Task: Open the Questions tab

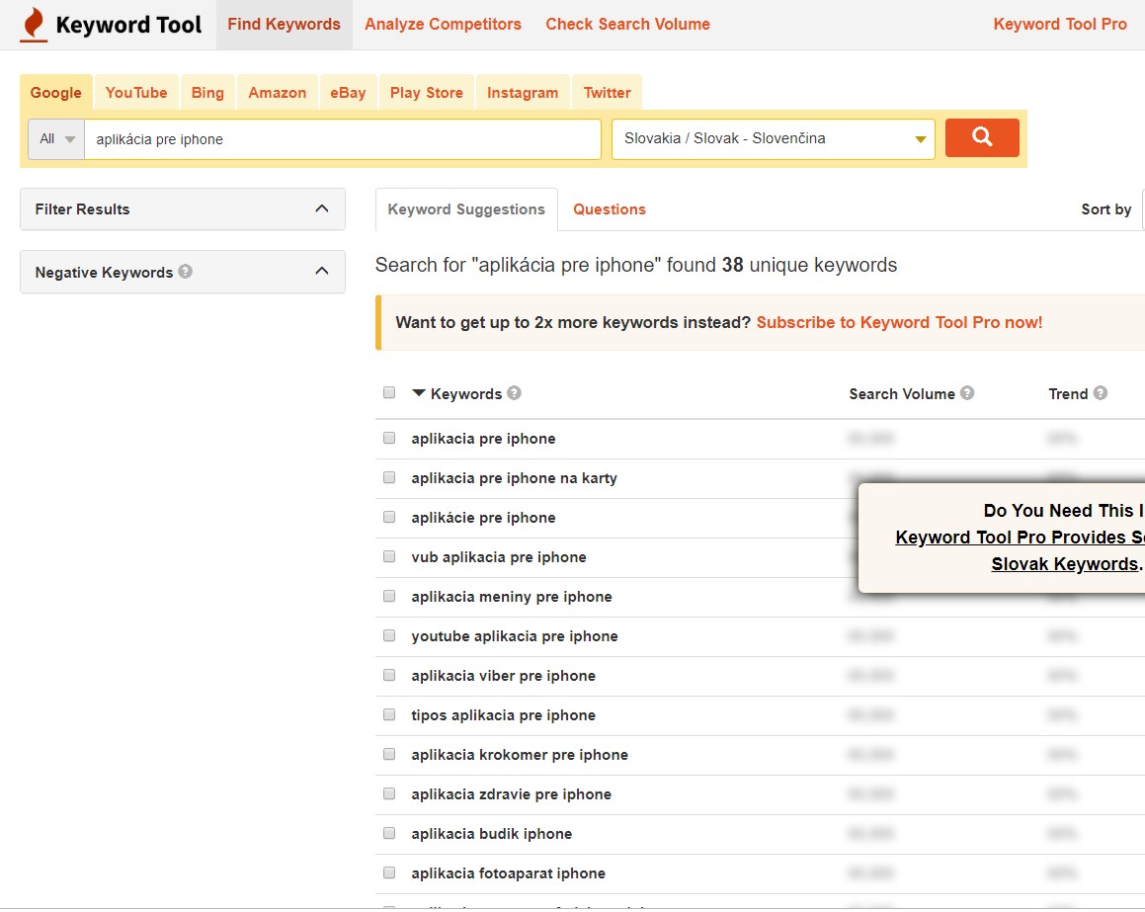Action: 609,209
